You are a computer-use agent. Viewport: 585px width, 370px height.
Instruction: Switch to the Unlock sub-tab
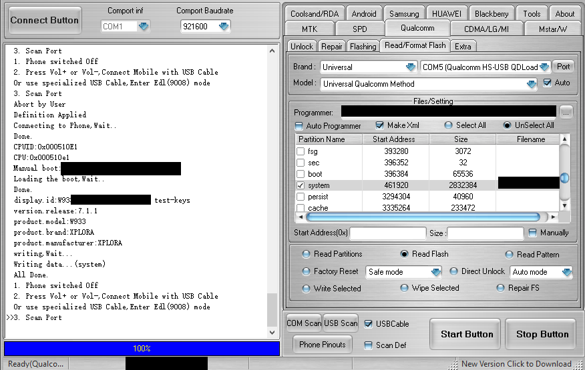click(302, 46)
